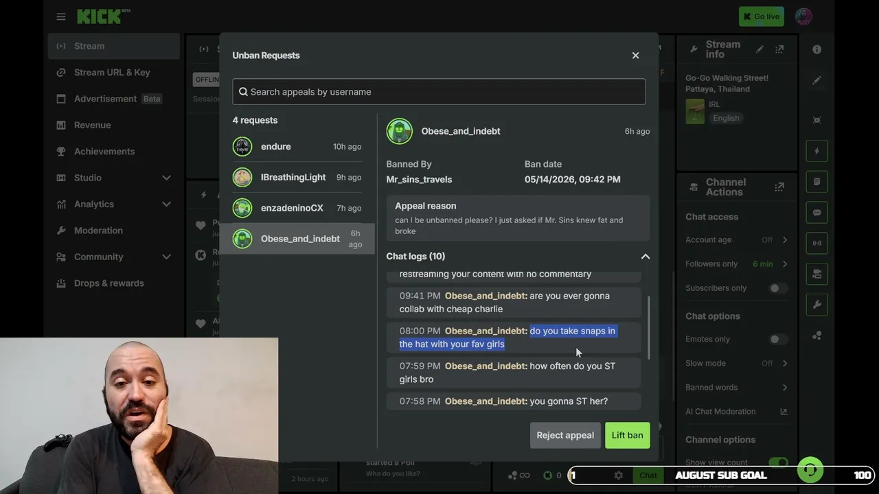Click the stream category thumbnail for IRL

coord(695,111)
